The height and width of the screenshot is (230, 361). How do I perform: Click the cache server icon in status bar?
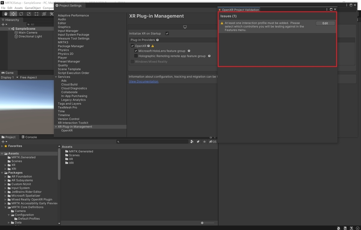pos(345,228)
